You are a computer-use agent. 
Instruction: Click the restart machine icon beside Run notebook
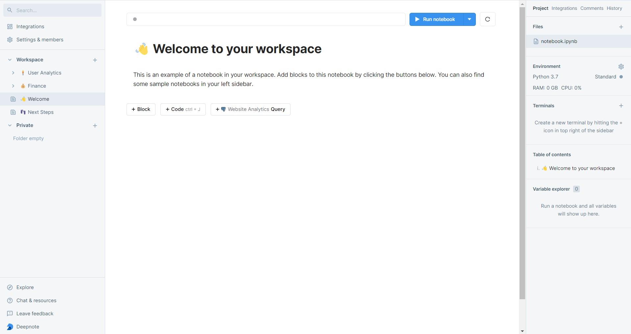click(x=487, y=19)
